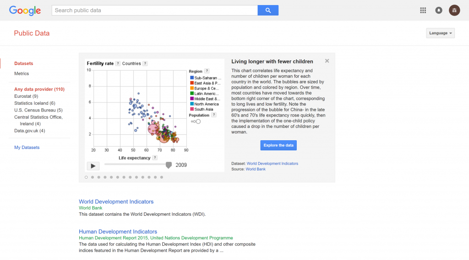Click the year slider handle at 2009
Screen dimensions: 469x260
[169, 165]
